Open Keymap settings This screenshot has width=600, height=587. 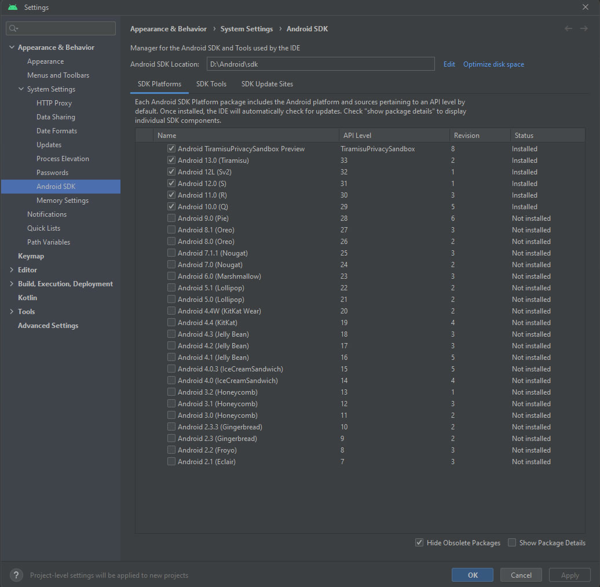coord(31,256)
